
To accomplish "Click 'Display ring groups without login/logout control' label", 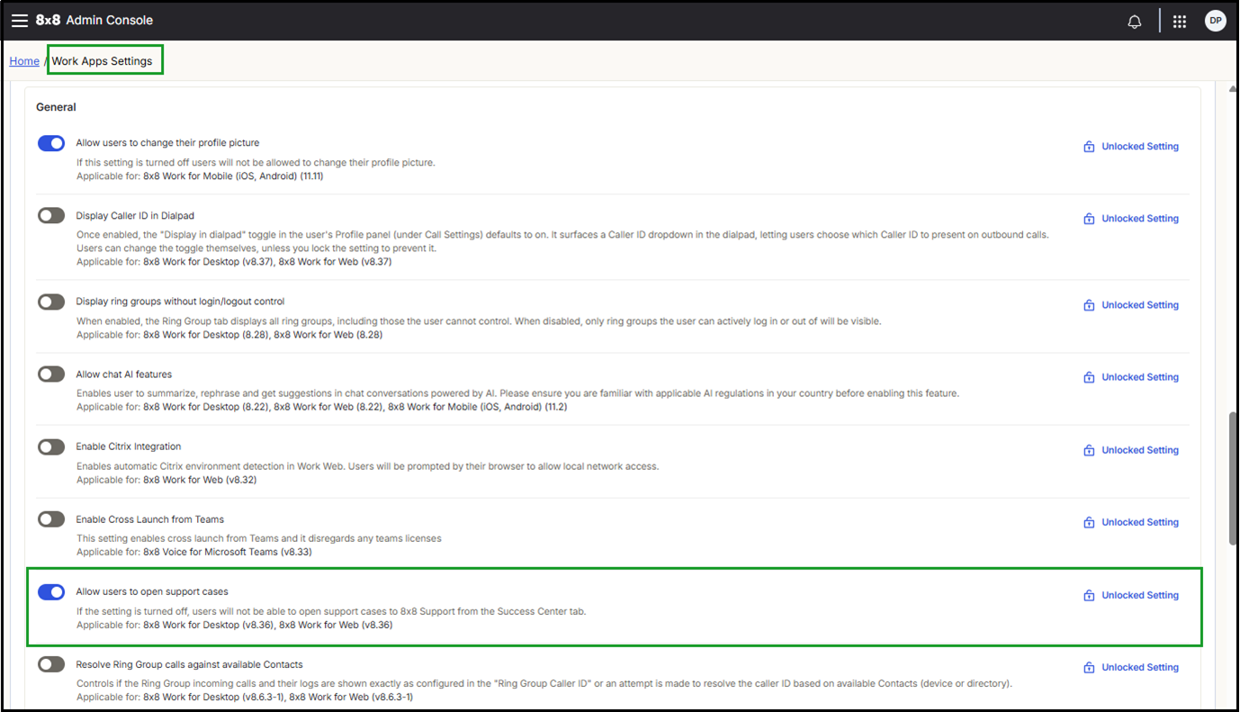I will click(180, 302).
